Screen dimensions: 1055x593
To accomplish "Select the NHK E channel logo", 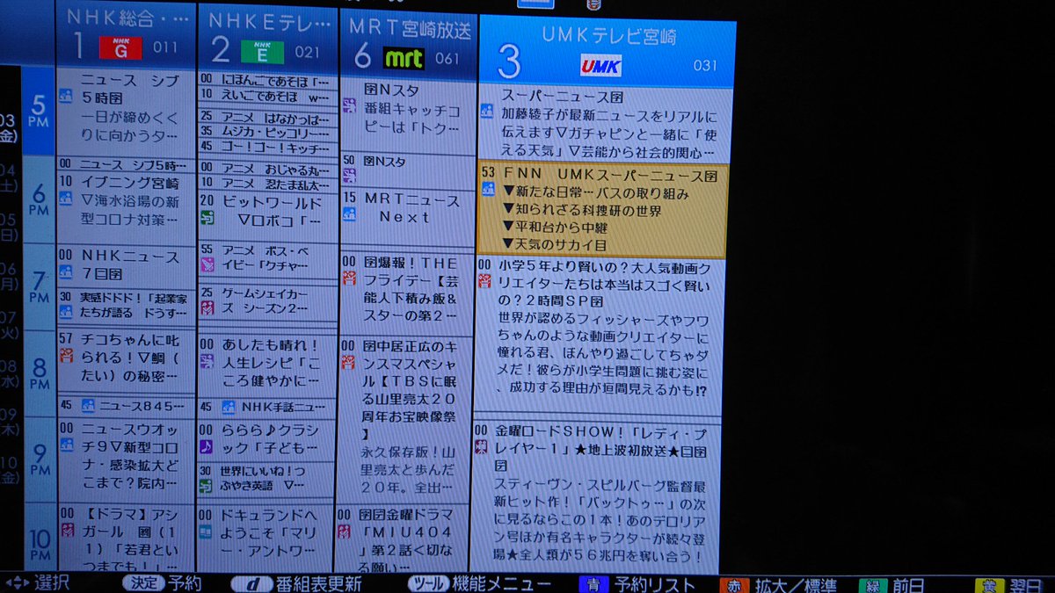I will pyautogui.click(x=263, y=52).
